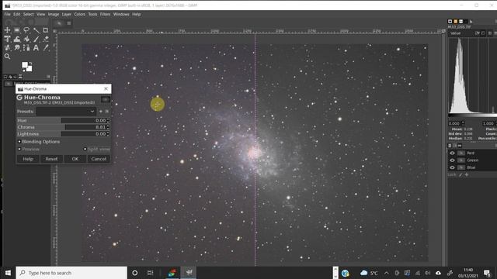Select the Free Select lasso tool
The height and width of the screenshot is (279, 497).
tap(26, 30)
